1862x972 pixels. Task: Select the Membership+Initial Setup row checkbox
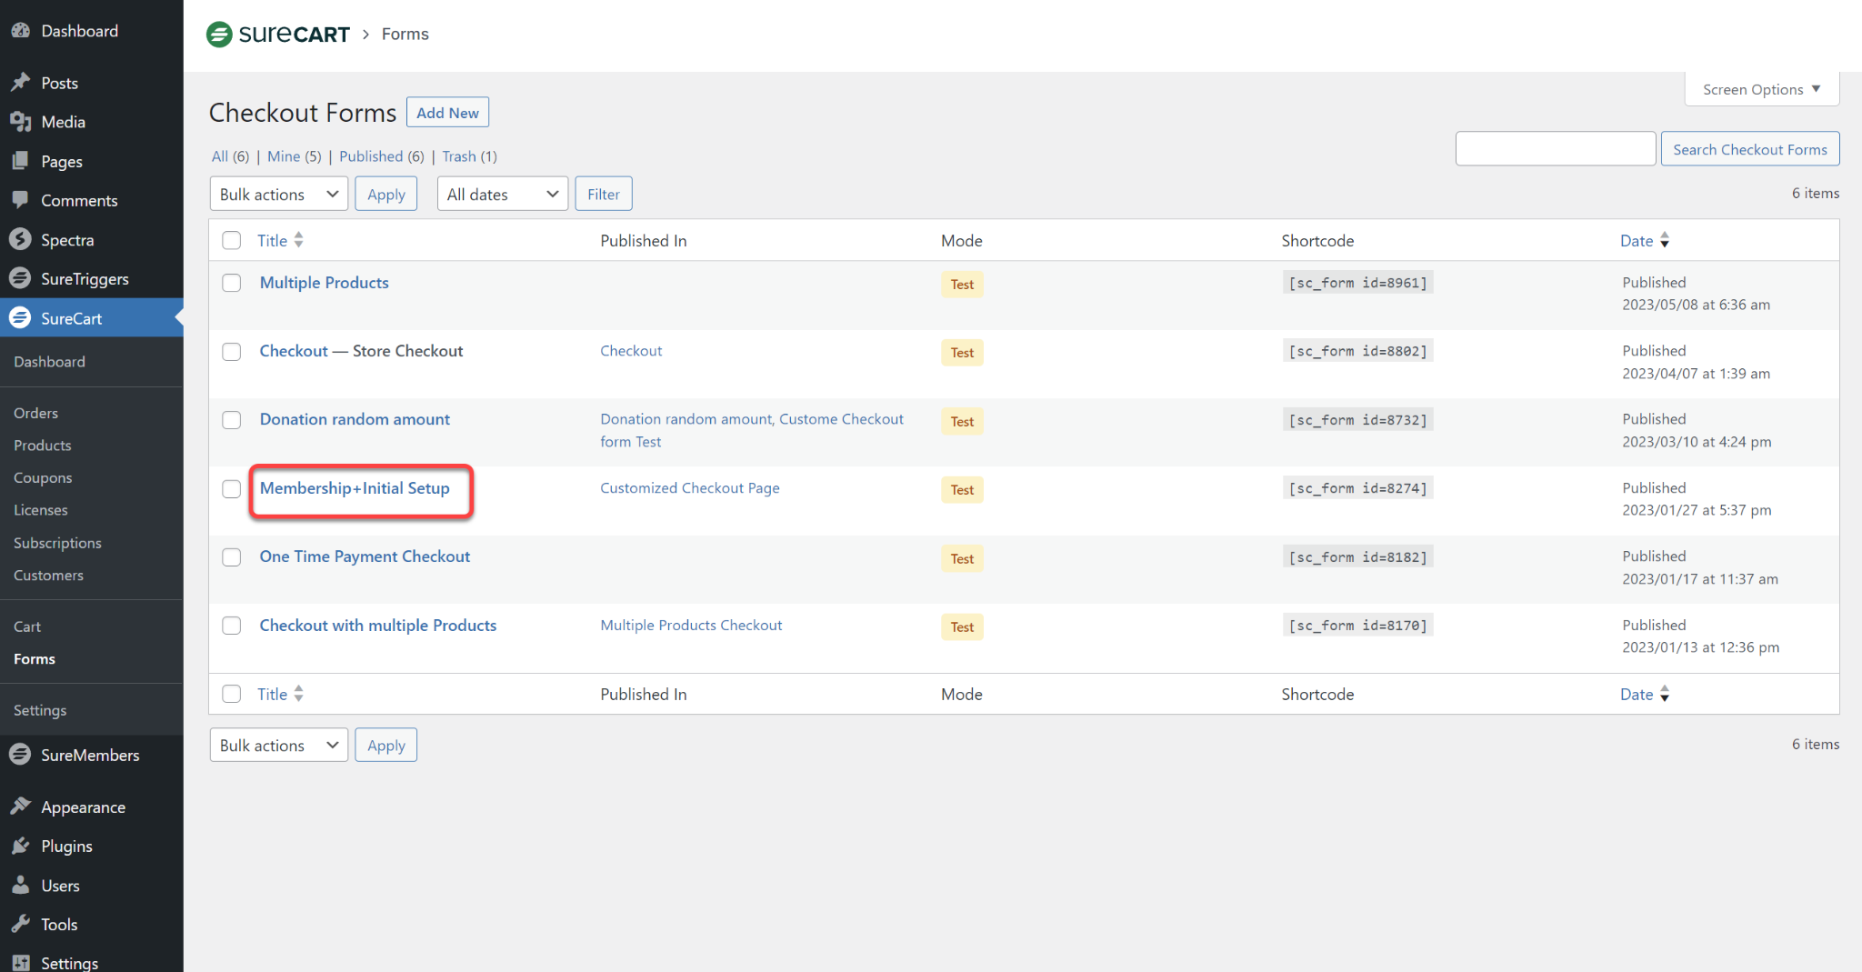point(232,489)
